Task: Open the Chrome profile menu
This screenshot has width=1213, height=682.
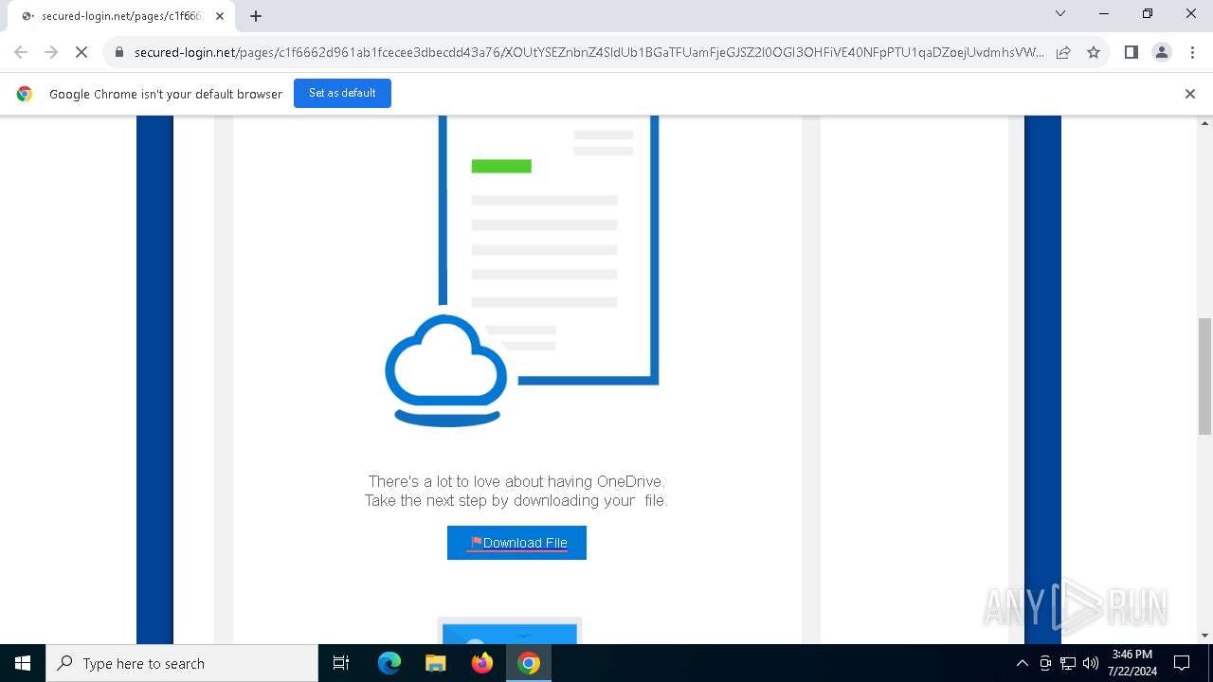Action: point(1161,52)
